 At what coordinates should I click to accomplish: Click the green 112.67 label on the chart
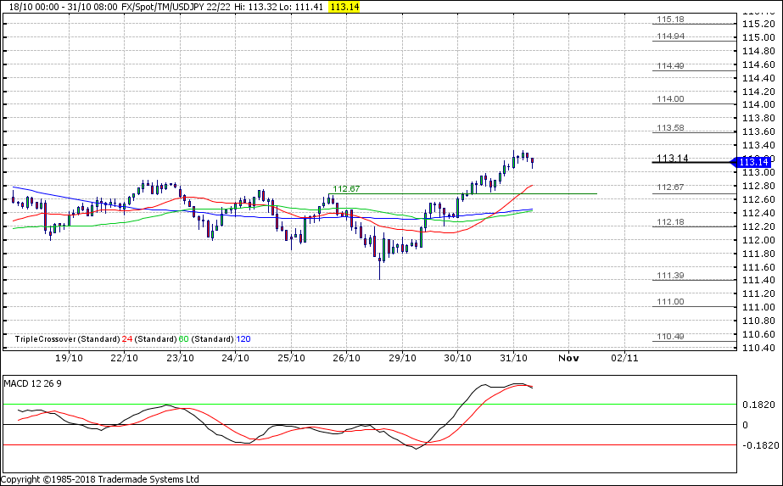(x=346, y=189)
